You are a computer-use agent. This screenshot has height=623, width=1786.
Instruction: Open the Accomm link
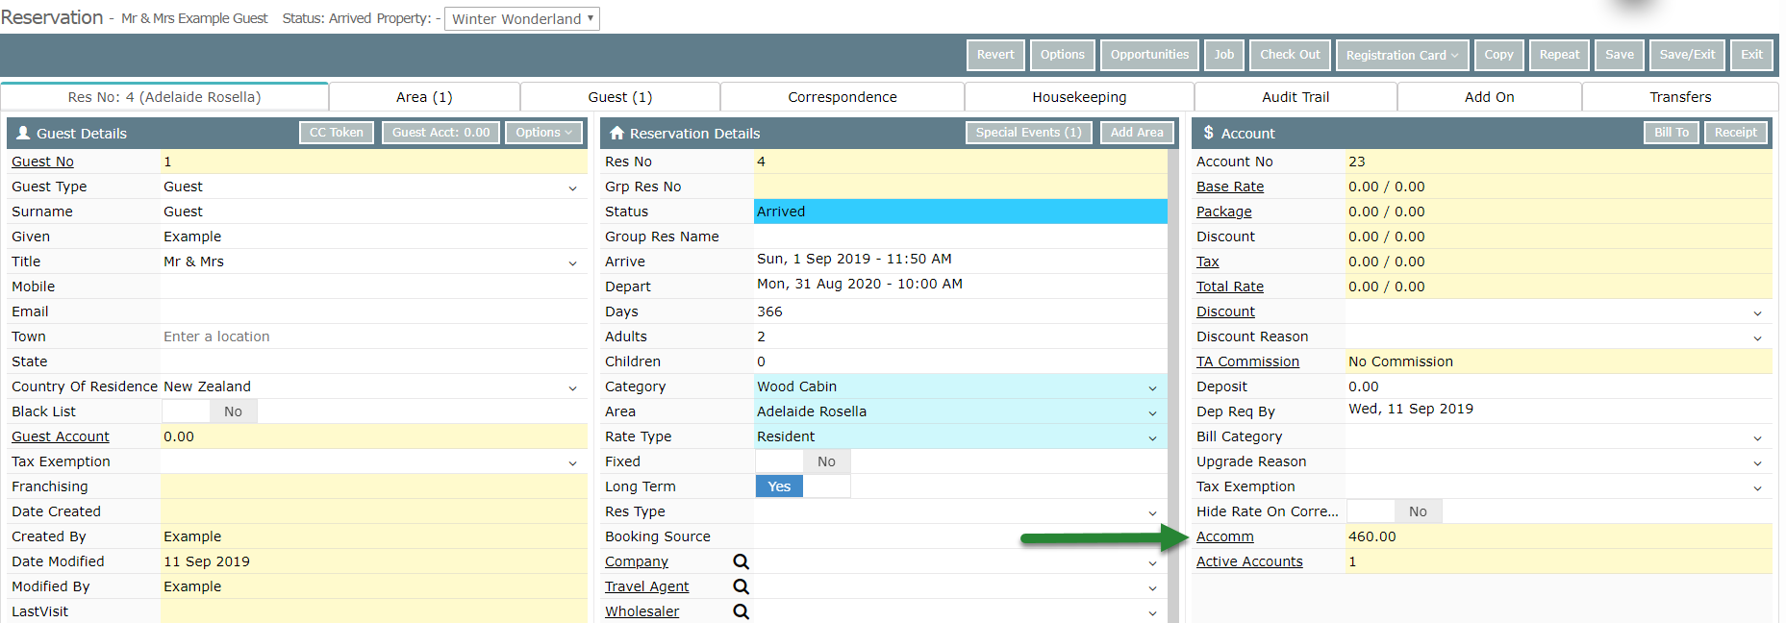[x=1225, y=536]
